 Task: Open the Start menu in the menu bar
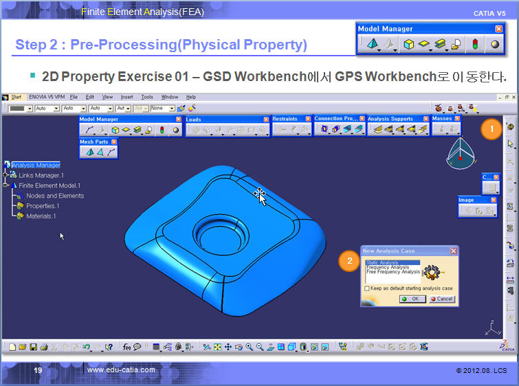pos(16,97)
